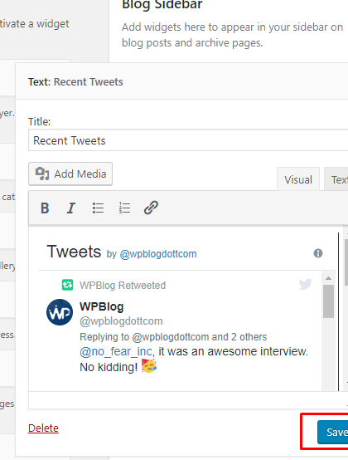Click the Blog Sidebar heading
This screenshot has height=460, width=348.
[162, 4]
